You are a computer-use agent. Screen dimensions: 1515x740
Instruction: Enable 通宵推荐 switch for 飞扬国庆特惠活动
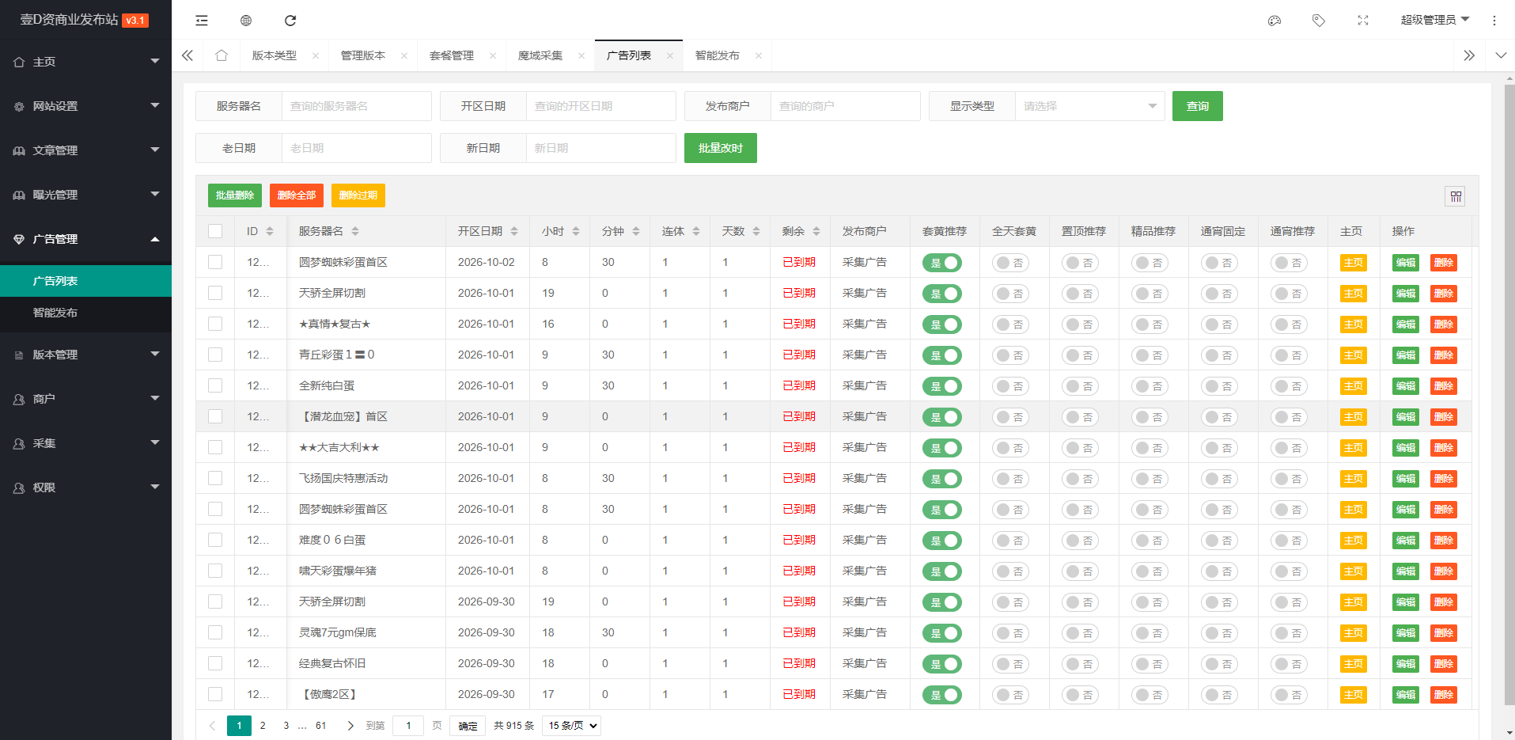tap(1290, 479)
